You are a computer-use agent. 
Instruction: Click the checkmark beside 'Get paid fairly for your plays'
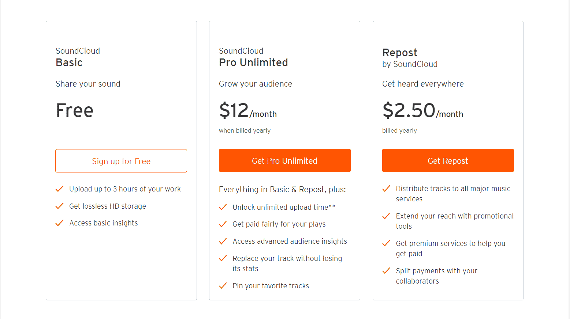[223, 224]
